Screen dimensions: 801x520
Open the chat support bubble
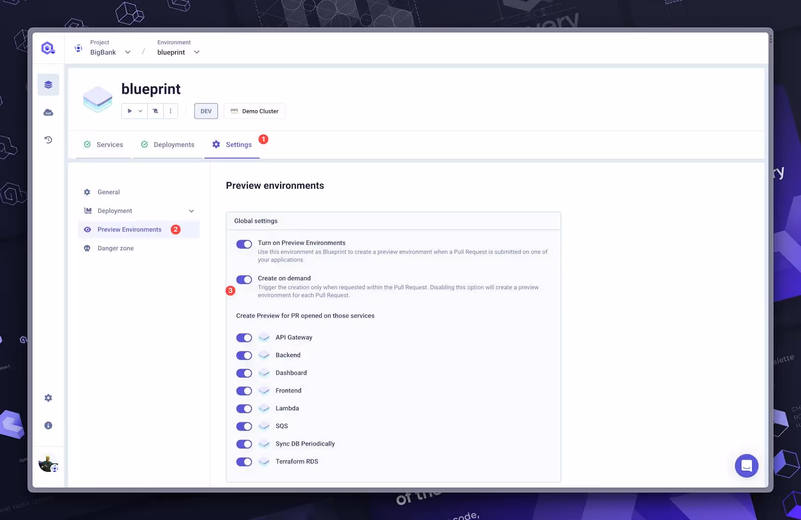746,465
